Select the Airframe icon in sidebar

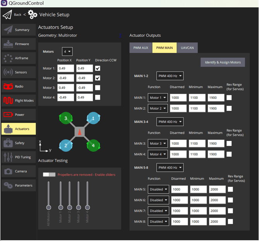(x=8, y=58)
